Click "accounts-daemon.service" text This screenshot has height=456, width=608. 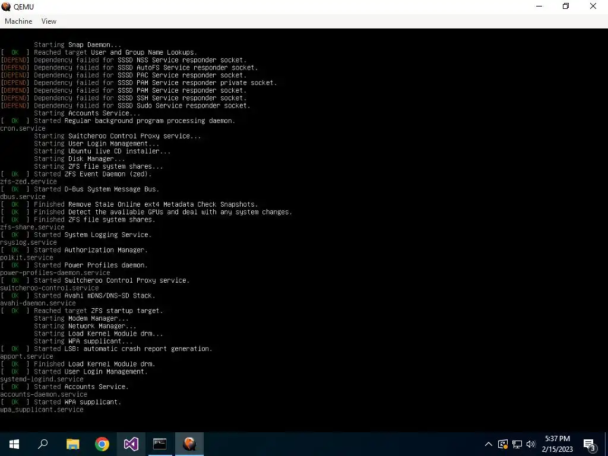tap(44, 394)
